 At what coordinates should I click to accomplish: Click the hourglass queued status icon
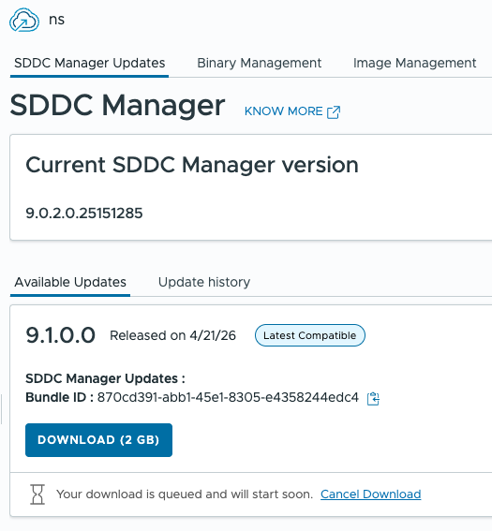(x=37, y=494)
